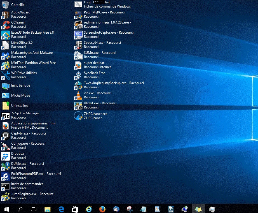
Task: Launch Microsoft Edge from the taskbar
Action: (x=61, y=209)
